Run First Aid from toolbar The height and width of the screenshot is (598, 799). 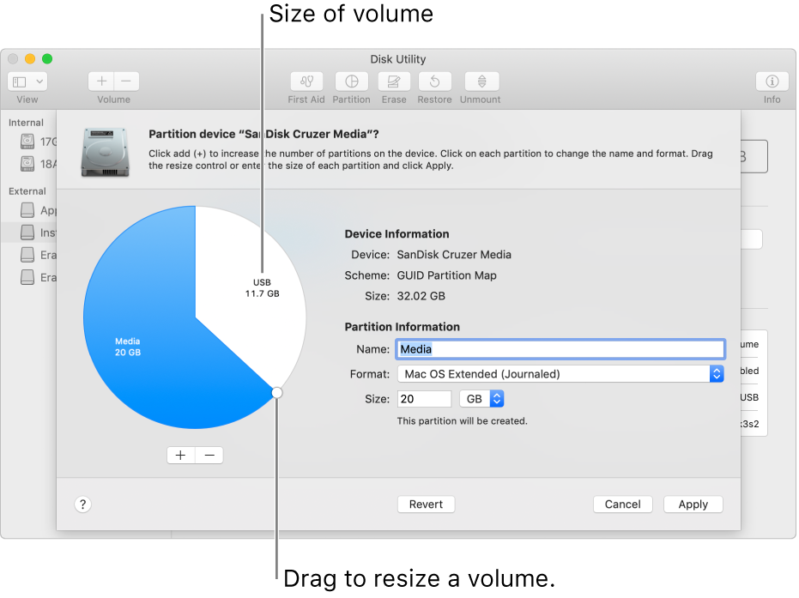[306, 81]
